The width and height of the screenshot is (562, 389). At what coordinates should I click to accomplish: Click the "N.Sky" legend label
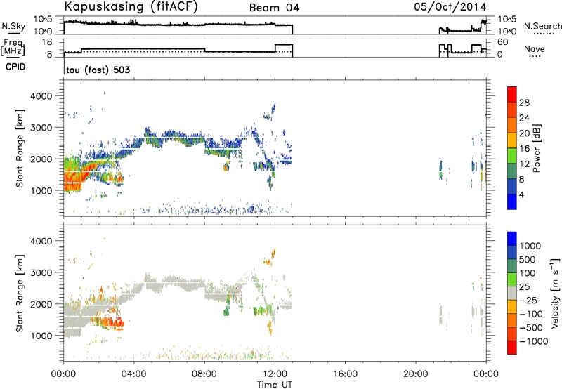pyautogui.click(x=13, y=26)
